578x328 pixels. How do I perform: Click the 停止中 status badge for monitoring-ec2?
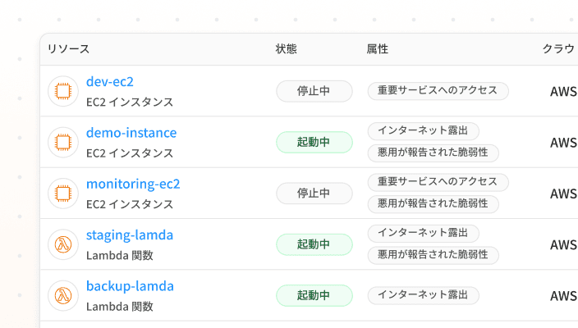coord(314,193)
